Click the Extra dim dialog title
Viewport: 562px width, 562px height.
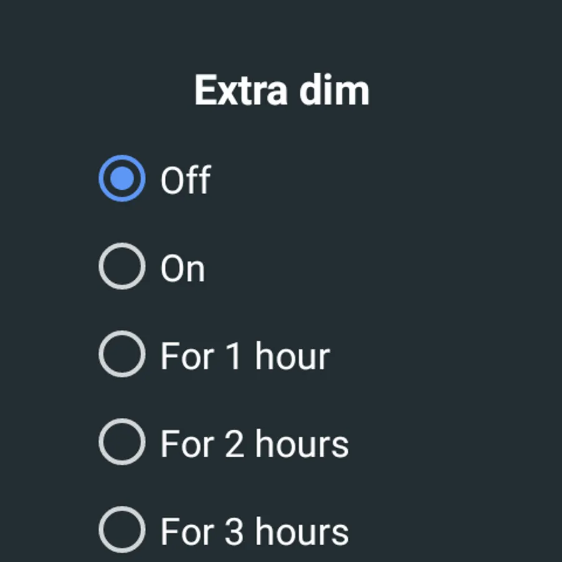tap(282, 91)
